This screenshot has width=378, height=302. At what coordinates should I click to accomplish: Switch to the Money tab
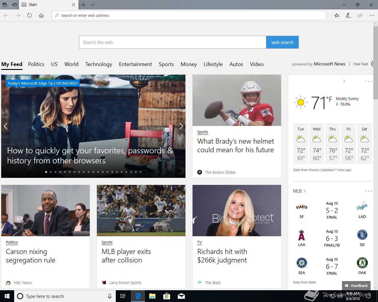189,64
